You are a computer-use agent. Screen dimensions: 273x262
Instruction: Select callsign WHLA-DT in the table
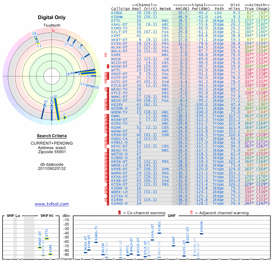point(119,51)
